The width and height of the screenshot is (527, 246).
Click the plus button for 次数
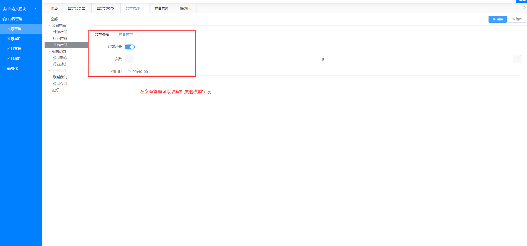click(517, 59)
